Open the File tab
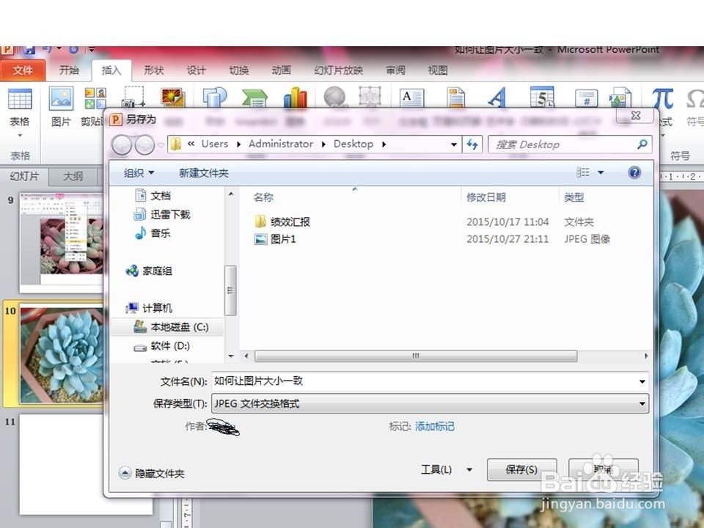Screen dimensions: 704x528 (x=23, y=70)
